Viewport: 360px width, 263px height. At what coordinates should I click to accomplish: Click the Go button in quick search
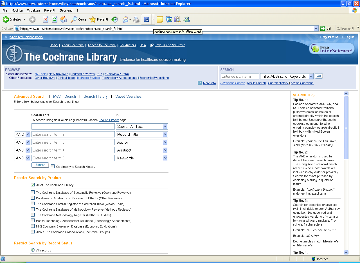(319, 76)
